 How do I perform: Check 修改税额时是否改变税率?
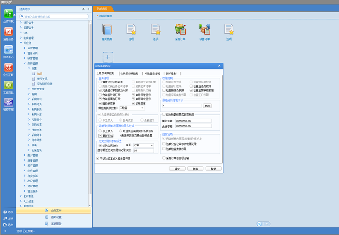[164, 114]
